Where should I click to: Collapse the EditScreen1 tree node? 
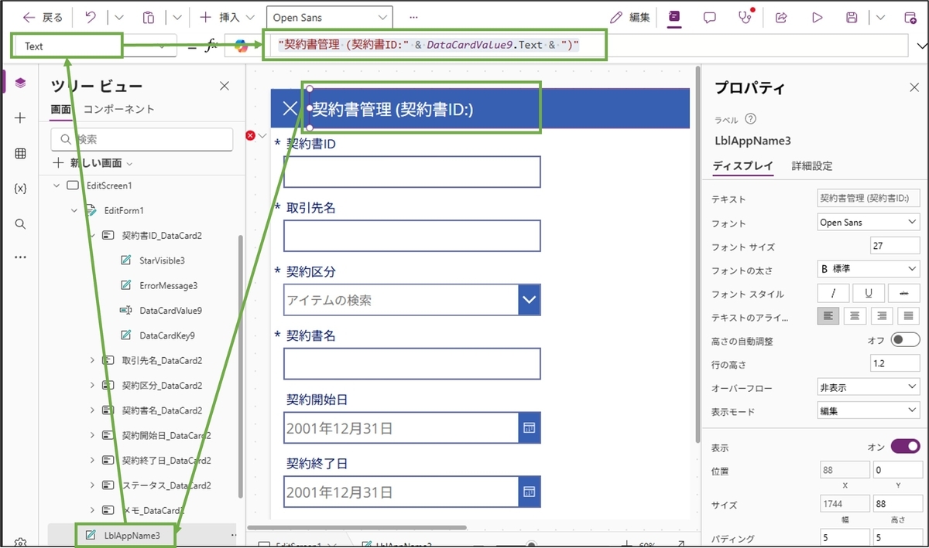tap(57, 186)
